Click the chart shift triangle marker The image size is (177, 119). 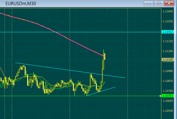pos(107,9)
